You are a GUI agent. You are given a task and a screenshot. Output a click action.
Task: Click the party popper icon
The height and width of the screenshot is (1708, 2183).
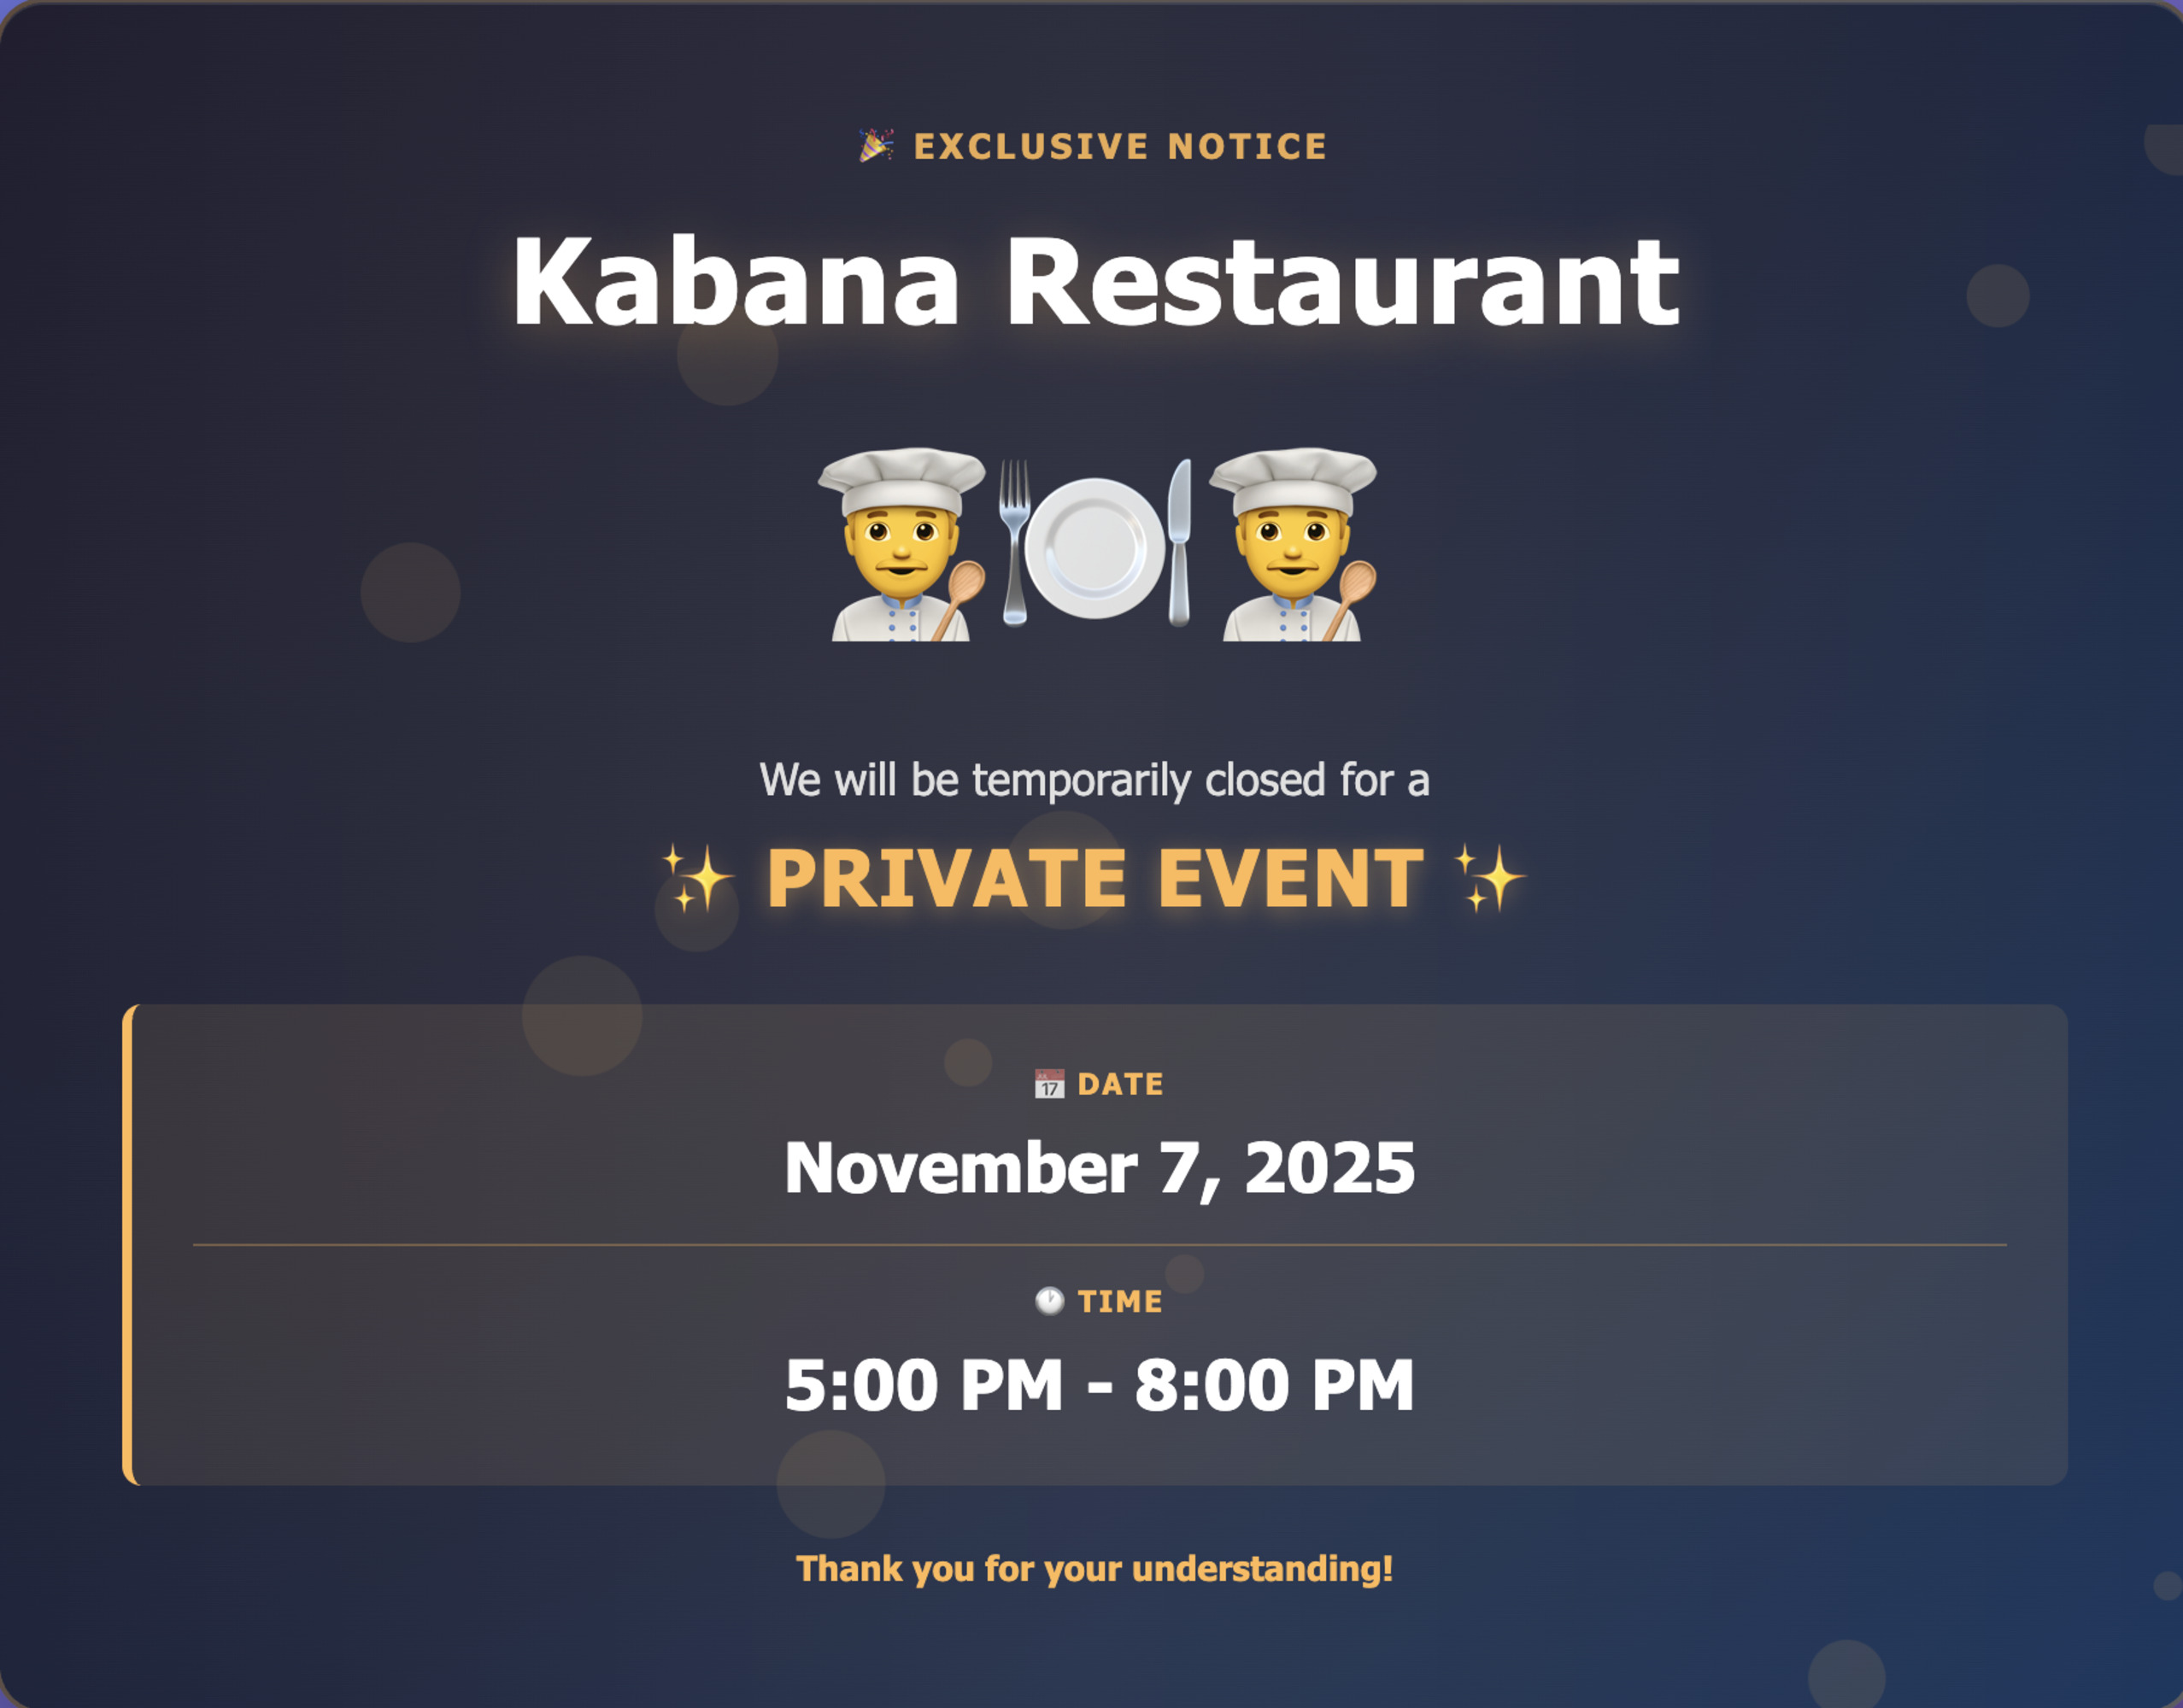pyautogui.click(x=876, y=146)
